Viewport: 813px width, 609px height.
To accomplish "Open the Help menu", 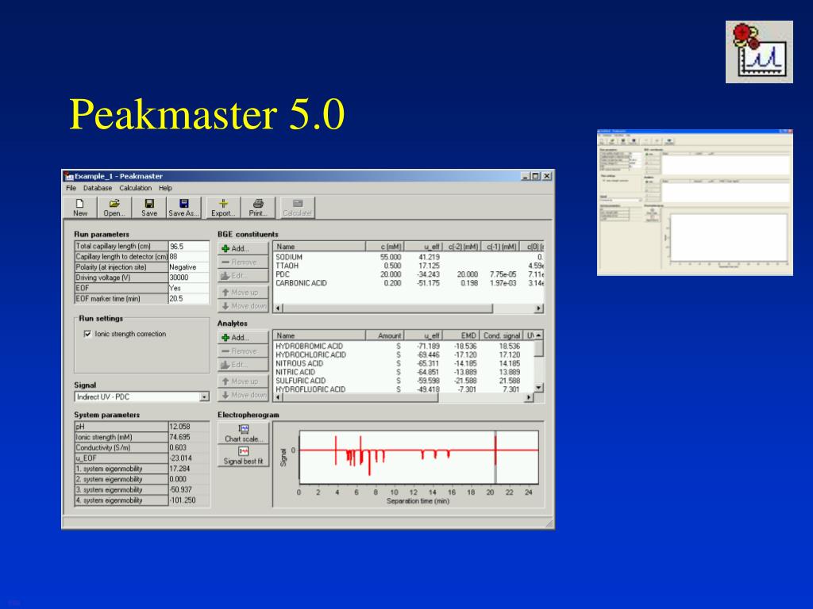I will 165,188.
